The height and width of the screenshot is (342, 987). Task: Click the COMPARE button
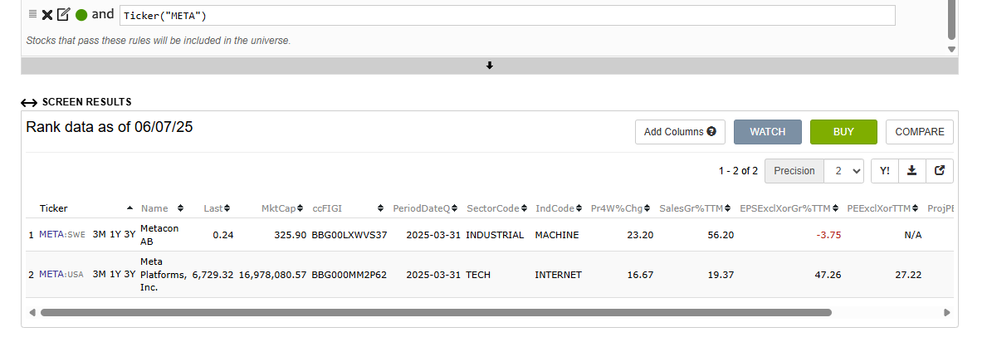coord(920,132)
